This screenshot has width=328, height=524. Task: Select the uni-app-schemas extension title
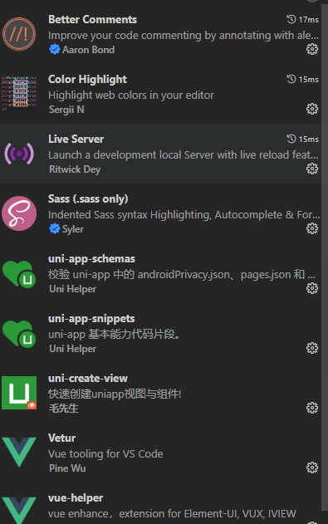coord(91,259)
